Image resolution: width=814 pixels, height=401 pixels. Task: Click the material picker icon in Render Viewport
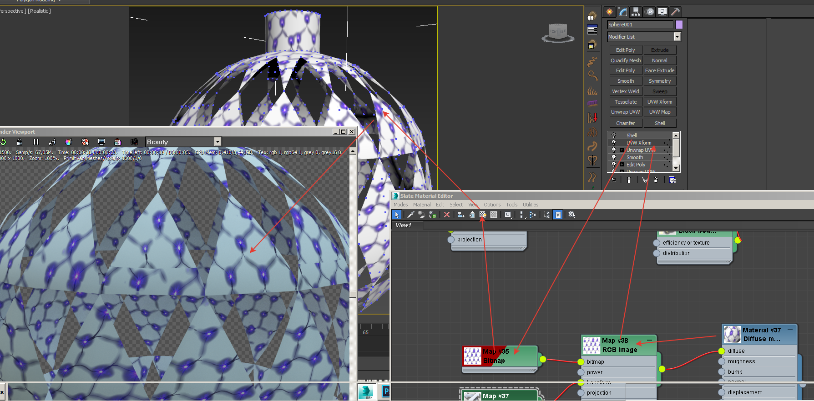(x=85, y=142)
